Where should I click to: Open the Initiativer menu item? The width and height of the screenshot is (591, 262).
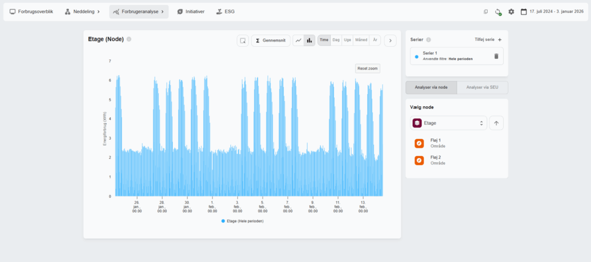point(190,12)
